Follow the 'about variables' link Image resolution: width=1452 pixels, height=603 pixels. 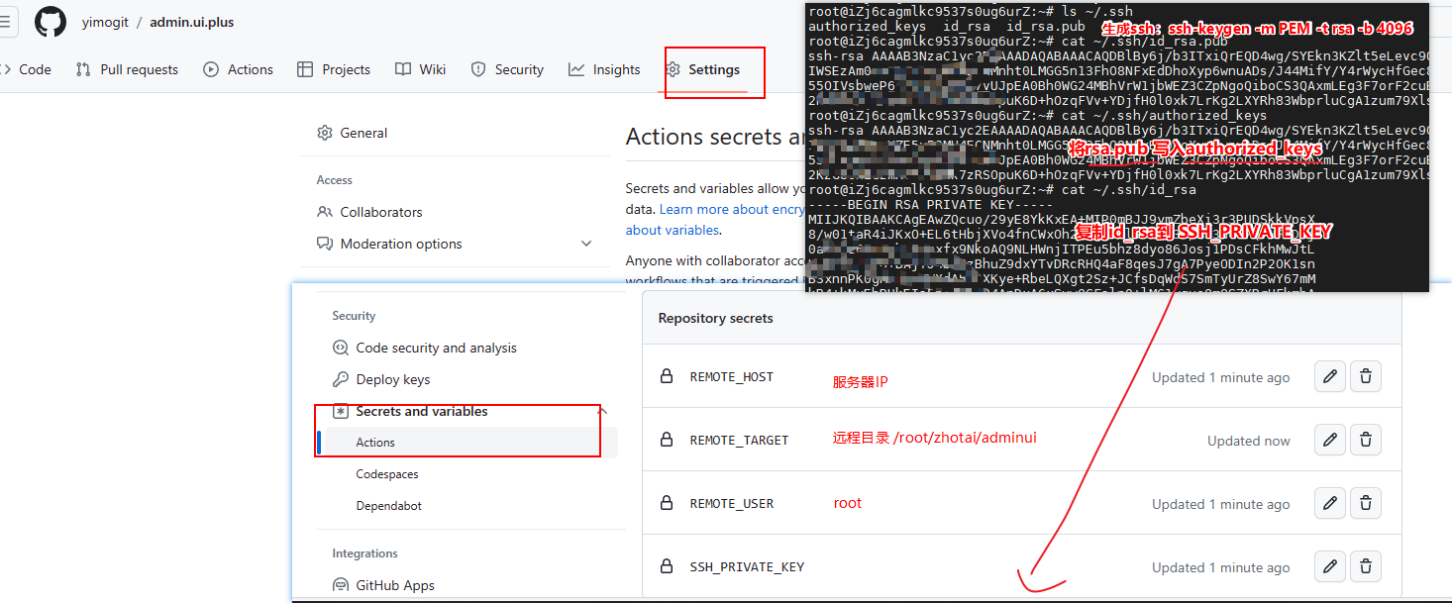point(673,230)
